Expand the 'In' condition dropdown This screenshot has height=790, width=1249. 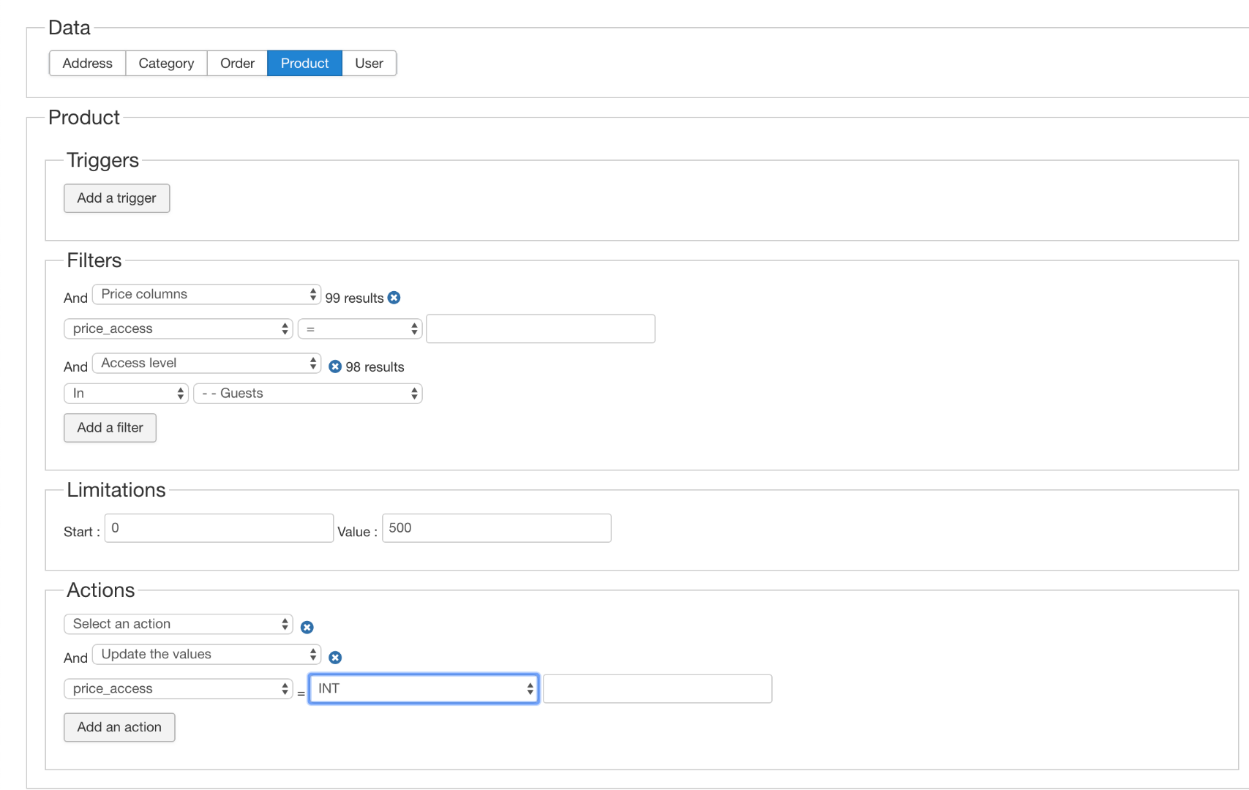pos(126,394)
